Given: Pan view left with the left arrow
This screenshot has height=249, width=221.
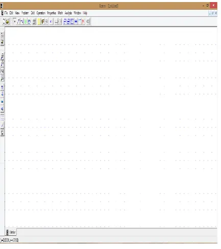Looking at the screenshot, I should [x=2, y=102].
